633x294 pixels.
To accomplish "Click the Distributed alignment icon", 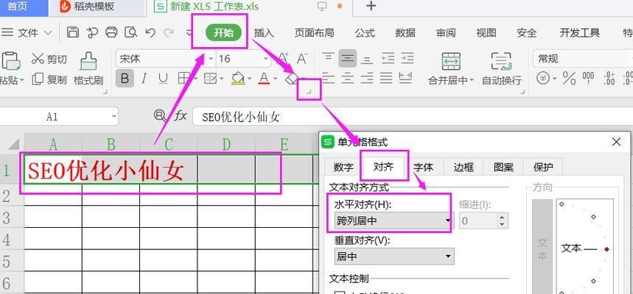I will coord(405,78).
